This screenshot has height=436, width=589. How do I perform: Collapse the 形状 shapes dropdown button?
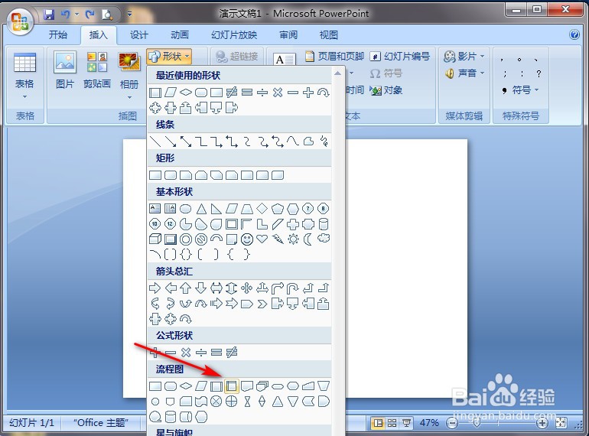coord(169,57)
